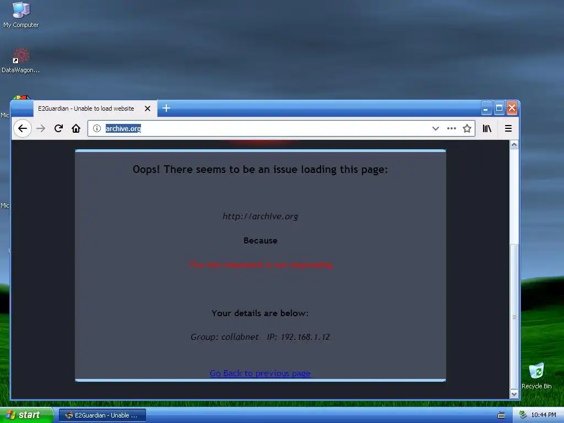Reload the archive.org page
564x423 pixels.
pyautogui.click(x=58, y=128)
